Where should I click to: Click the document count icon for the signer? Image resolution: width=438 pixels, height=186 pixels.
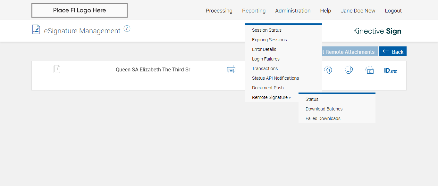pos(57,69)
